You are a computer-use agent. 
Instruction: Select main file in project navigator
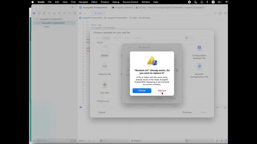click(47, 27)
